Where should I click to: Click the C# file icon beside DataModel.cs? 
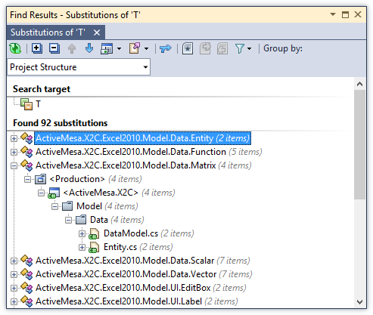(94, 233)
